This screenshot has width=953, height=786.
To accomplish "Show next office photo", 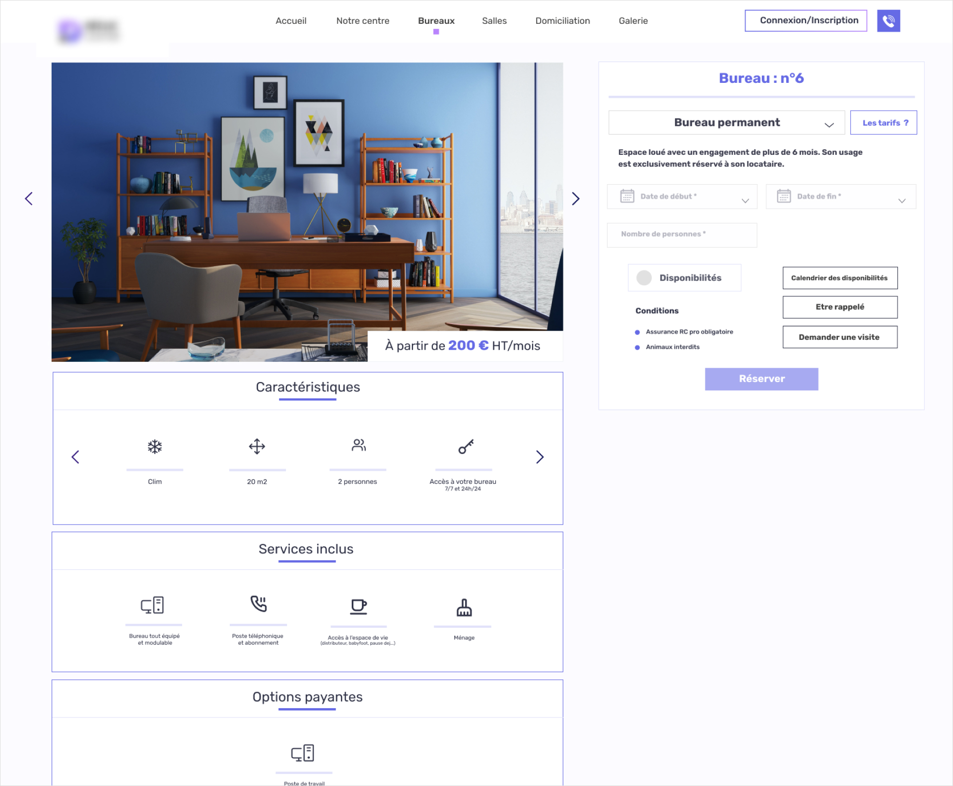I will [x=575, y=198].
